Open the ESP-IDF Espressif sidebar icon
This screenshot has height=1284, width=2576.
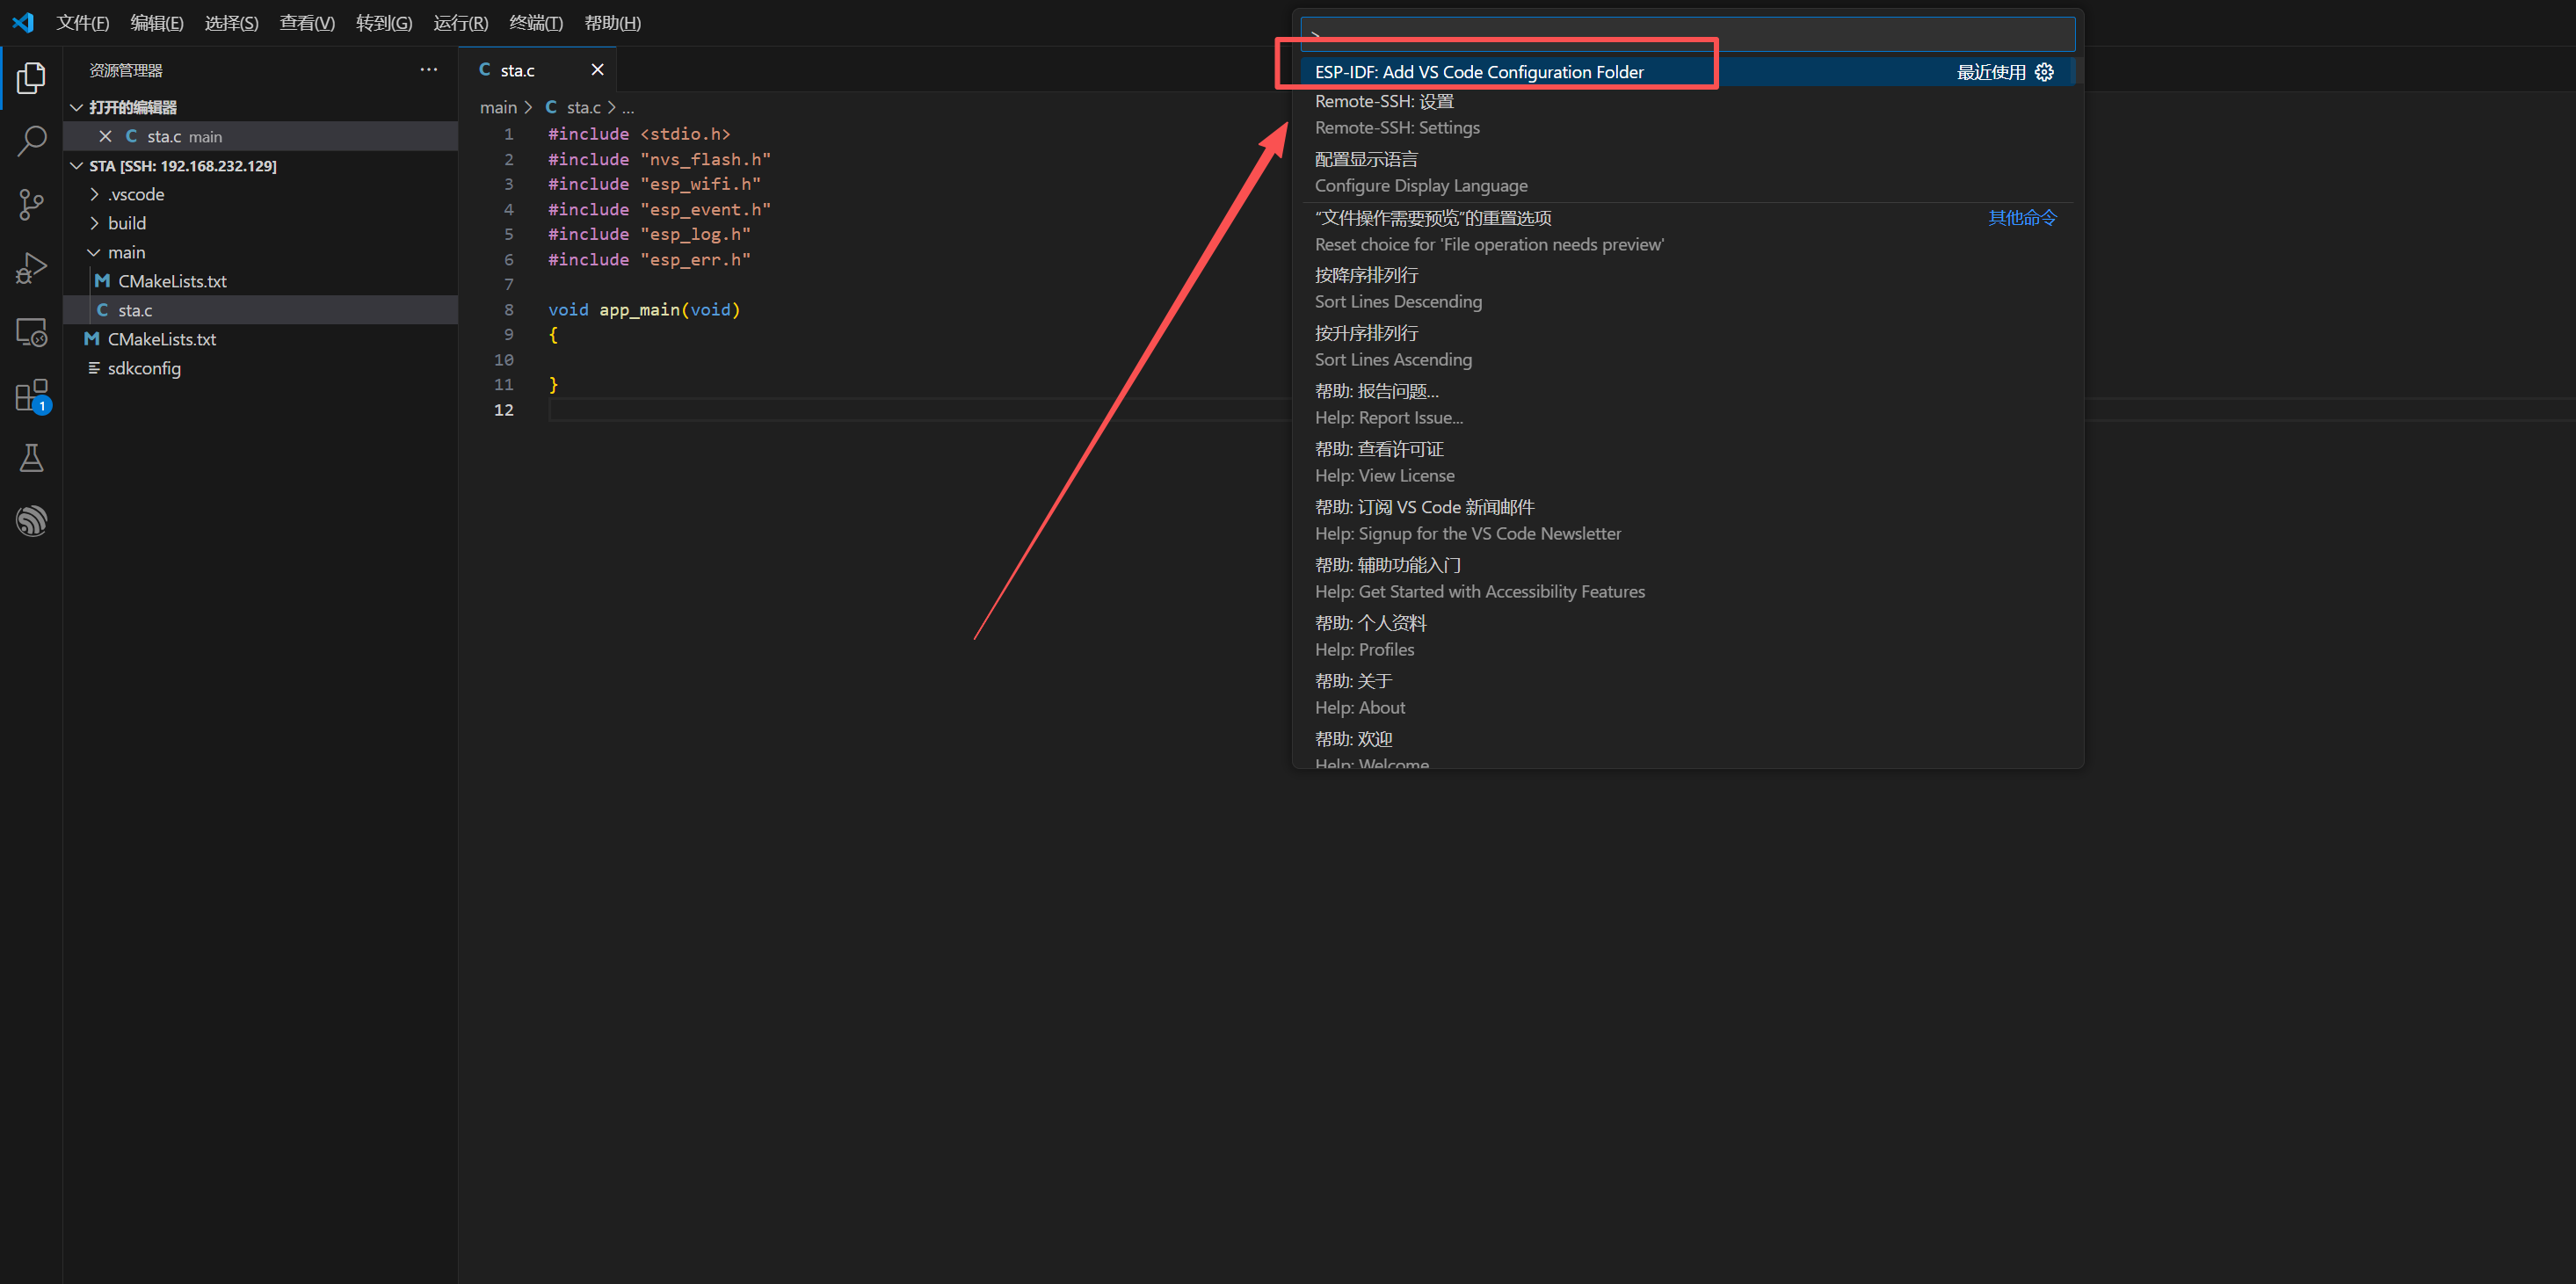pyautogui.click(x=31, y=521)
